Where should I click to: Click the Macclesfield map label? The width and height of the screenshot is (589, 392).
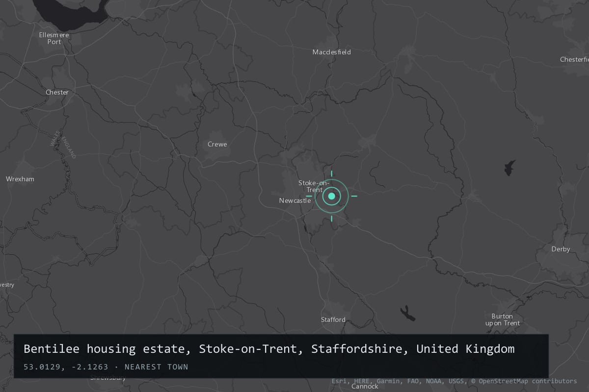coord(332,52)
